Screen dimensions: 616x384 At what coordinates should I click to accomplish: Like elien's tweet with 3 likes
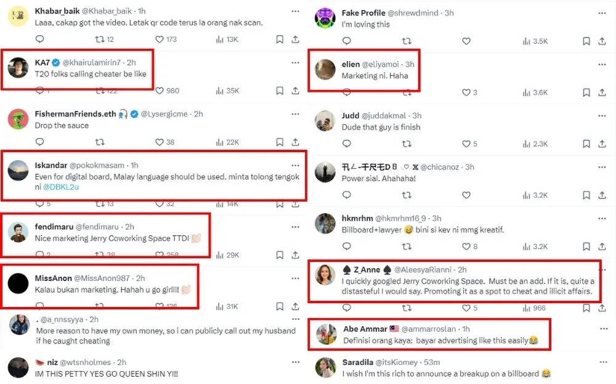(x=466, y=92)
